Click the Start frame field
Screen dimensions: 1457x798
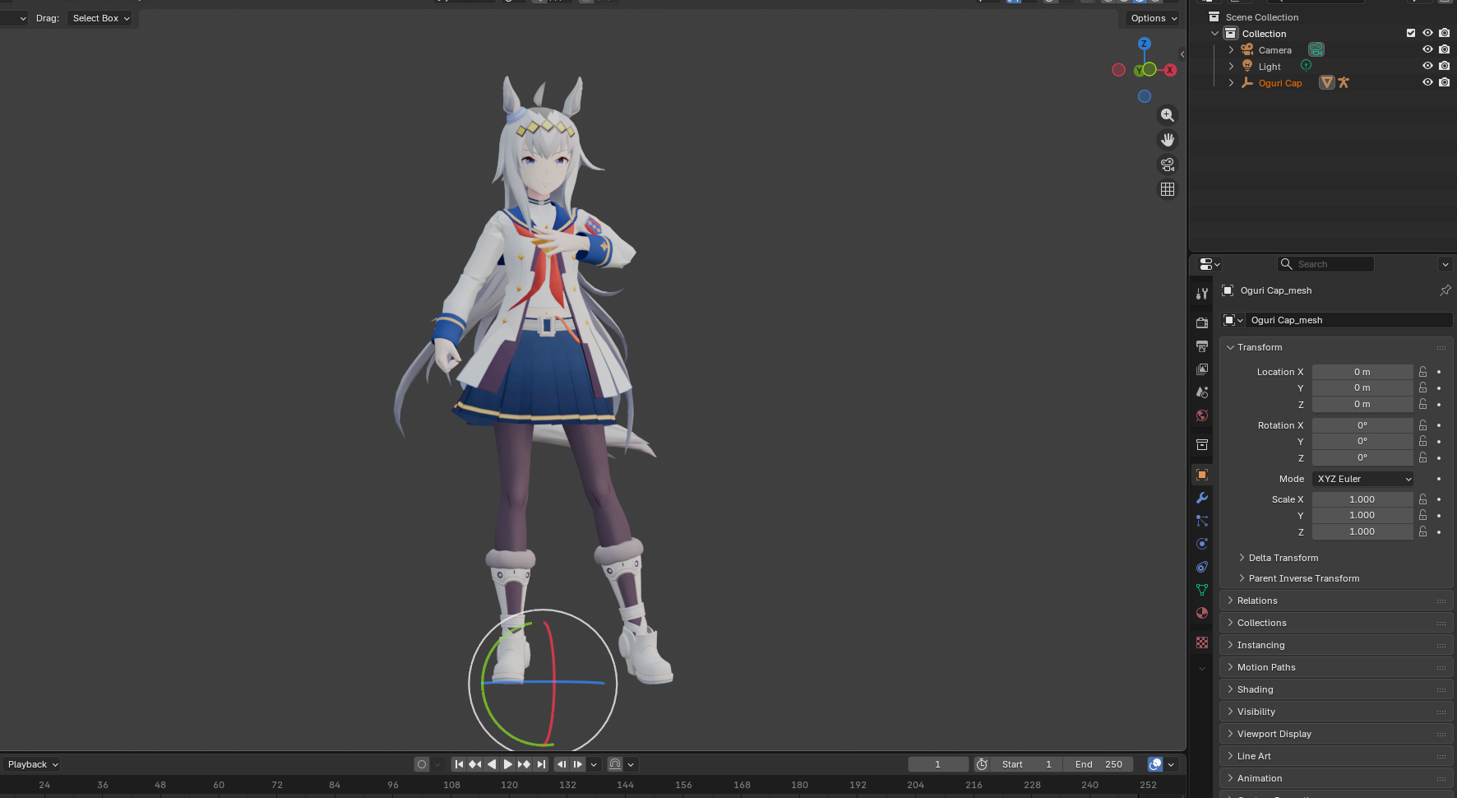[x=1026, y=764]
